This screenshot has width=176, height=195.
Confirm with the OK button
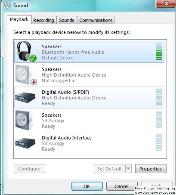coord(87,186)
